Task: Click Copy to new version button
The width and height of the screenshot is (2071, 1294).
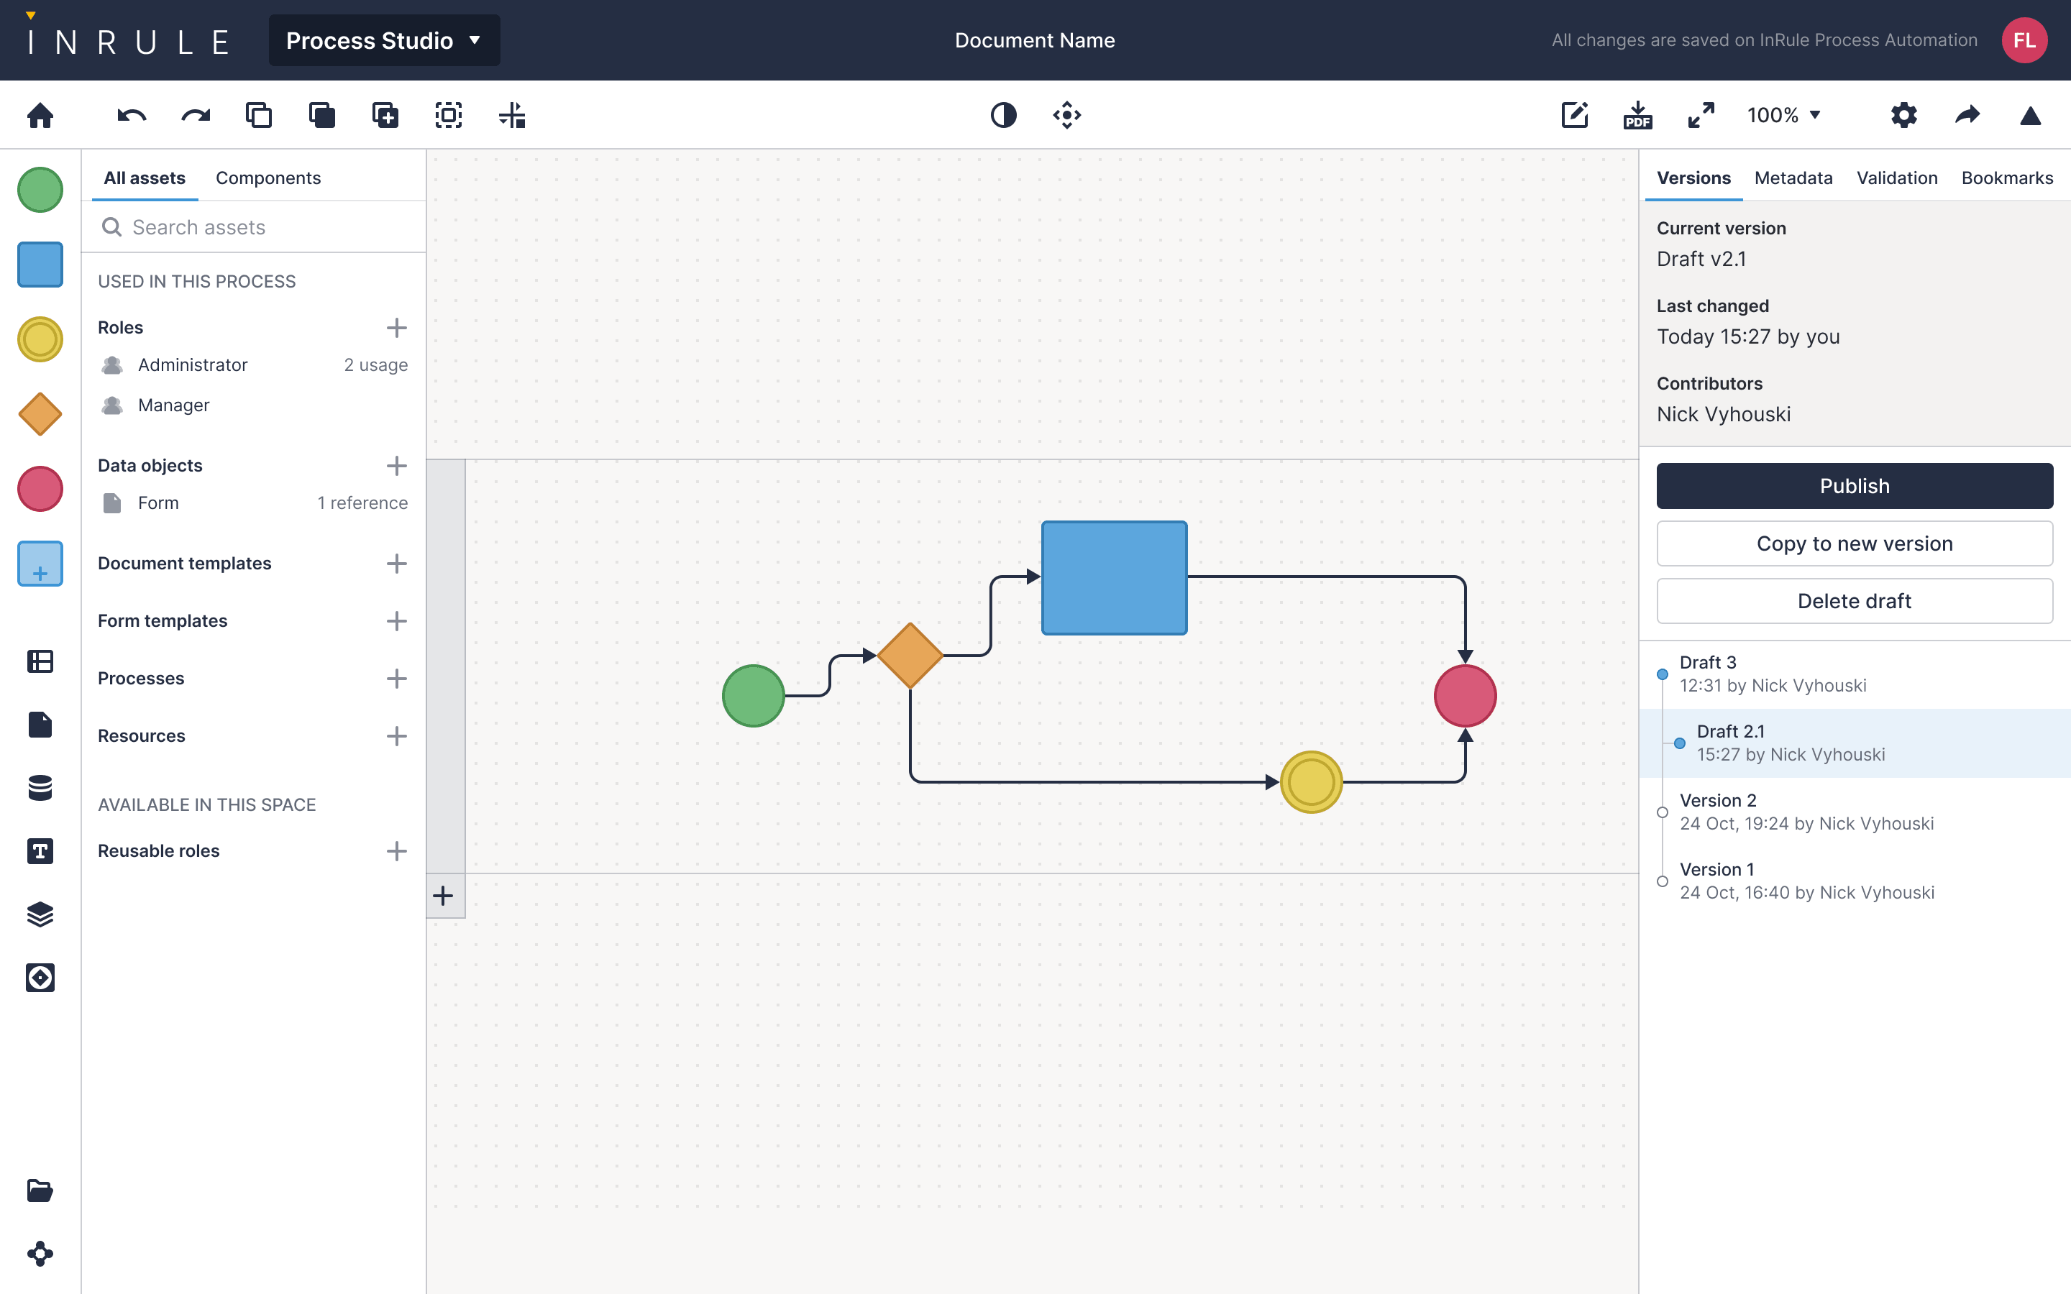Action: (x=1855, y=543)
